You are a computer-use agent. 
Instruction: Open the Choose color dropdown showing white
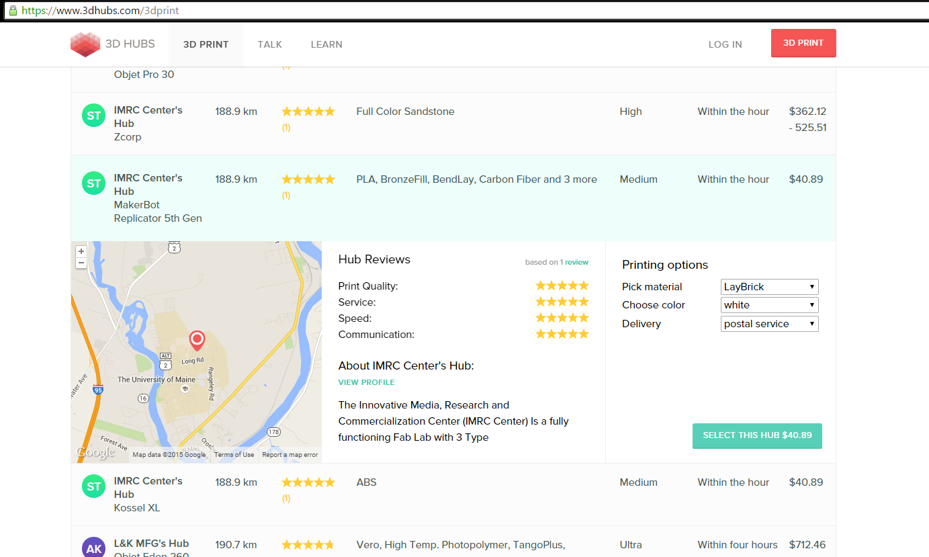770,305
